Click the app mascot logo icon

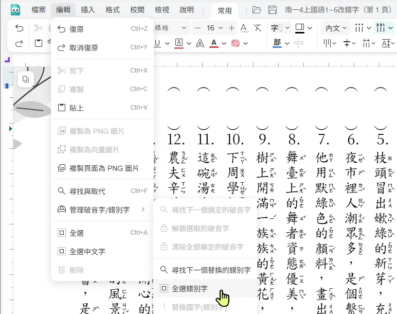(x=15, y=10)
